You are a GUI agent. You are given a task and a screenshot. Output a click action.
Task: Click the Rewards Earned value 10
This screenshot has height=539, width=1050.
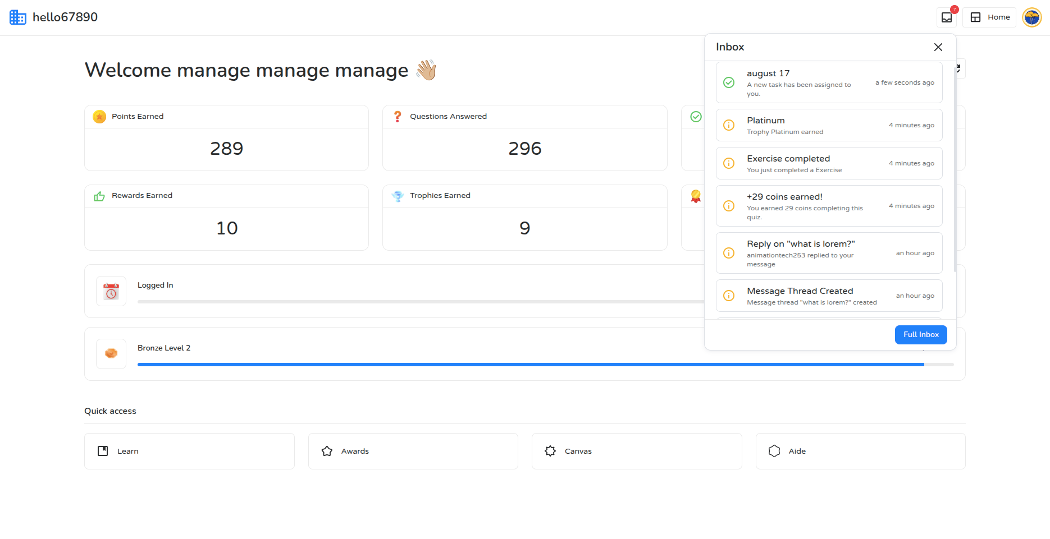point(227,228)
